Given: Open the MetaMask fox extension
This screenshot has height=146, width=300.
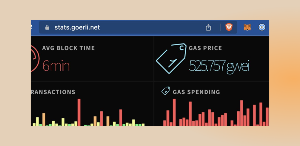Looking at the screenshot, I should [247, 27].
